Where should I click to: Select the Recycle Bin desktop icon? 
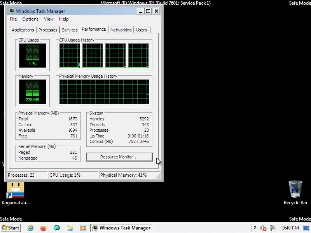click(295, 193)
